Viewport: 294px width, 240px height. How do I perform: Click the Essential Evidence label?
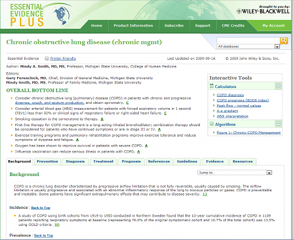point(23,59)
